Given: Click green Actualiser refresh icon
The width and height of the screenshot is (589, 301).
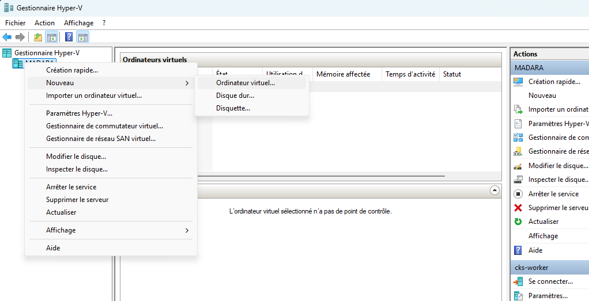Looking at the screenshot, I should [518, 222].
